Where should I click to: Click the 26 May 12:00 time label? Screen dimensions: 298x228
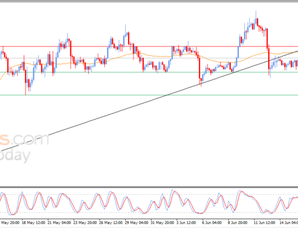click(x=111, y=223)
